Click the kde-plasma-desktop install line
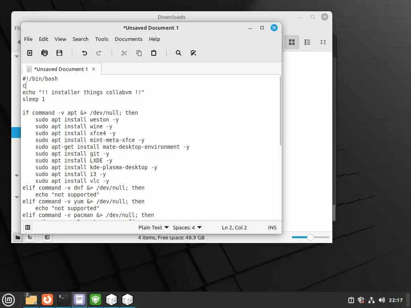Image resolution: width=411 pixels, height=308 pixels. click(x=96, y=167)
